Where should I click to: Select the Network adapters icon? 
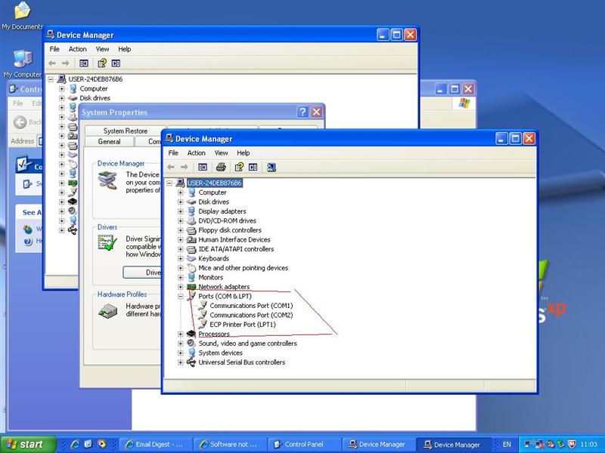(191, 287)
